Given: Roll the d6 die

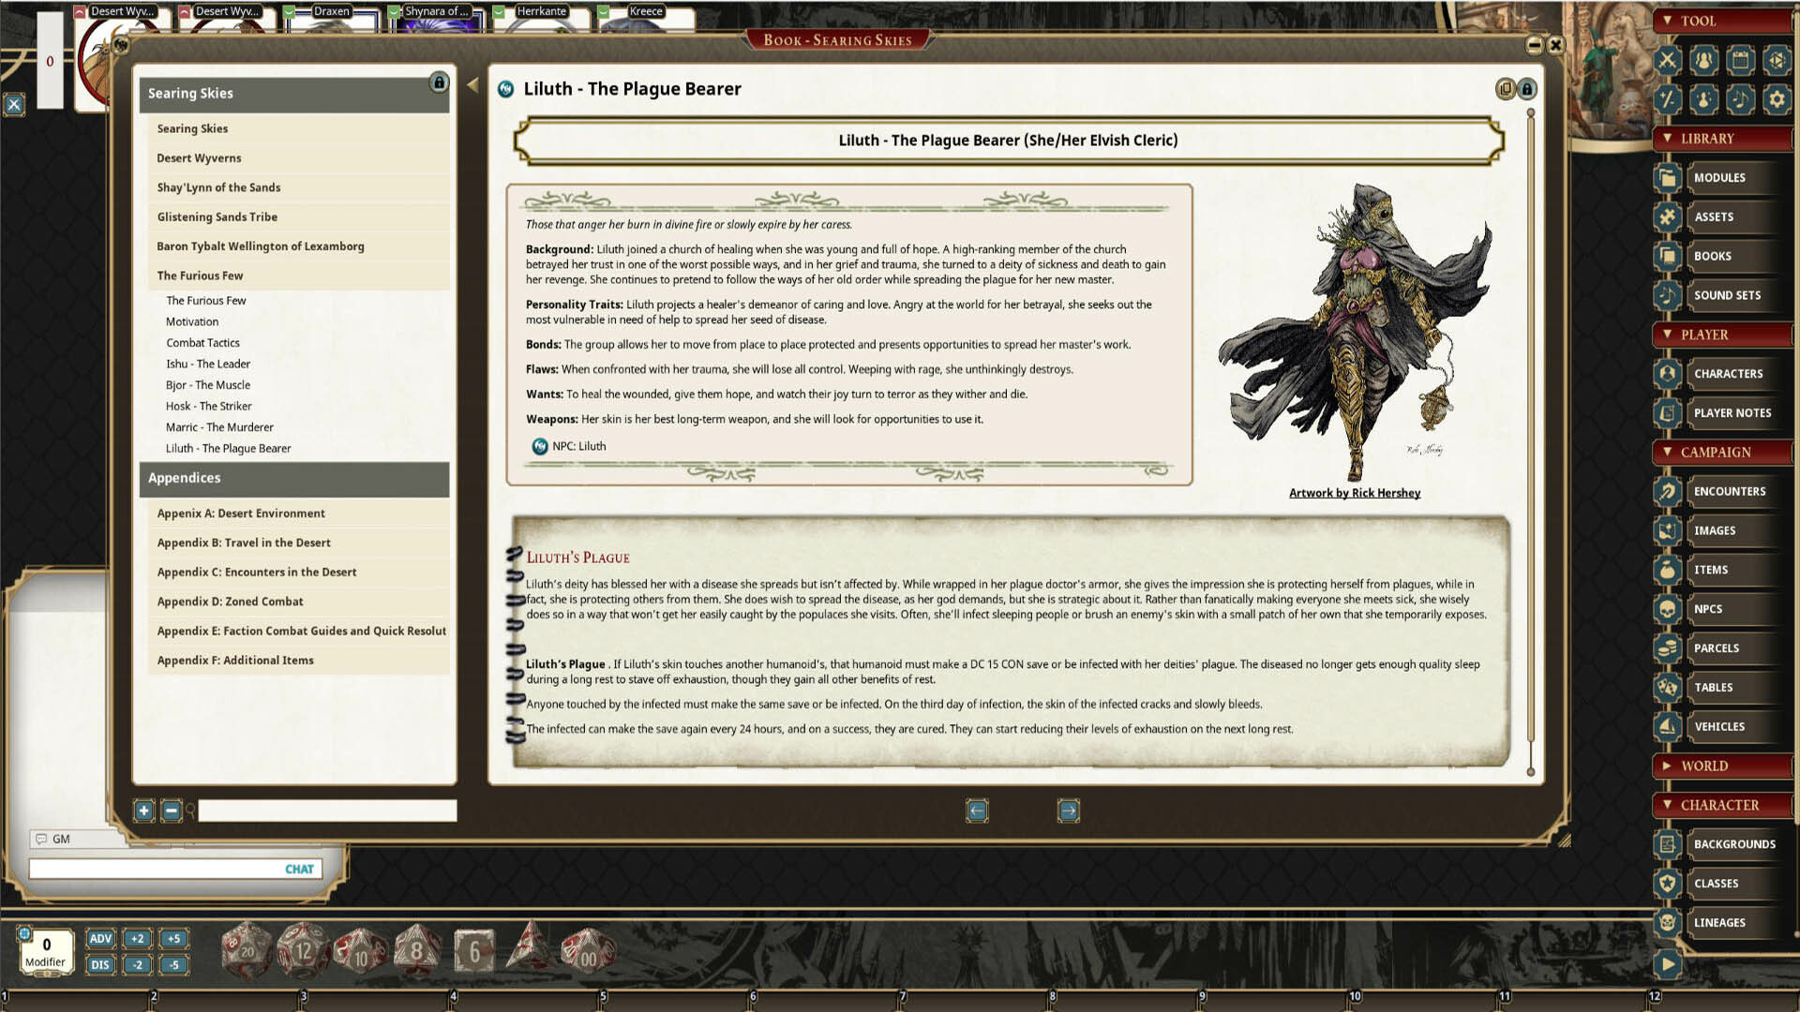Looking at the screenshot, I should [474, 950].
